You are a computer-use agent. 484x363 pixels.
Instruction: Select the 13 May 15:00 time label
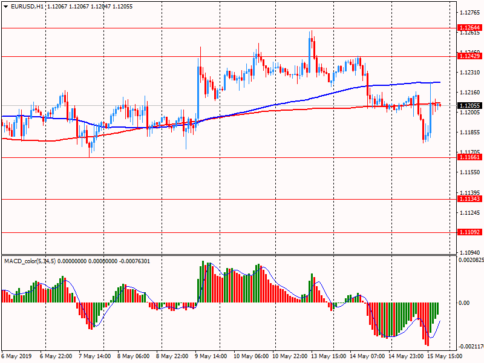(330, 357)
